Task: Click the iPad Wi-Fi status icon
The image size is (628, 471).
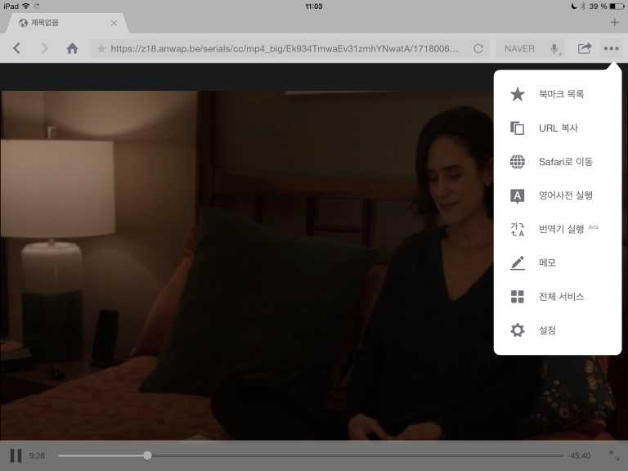Action: click(x=26, y=6)
